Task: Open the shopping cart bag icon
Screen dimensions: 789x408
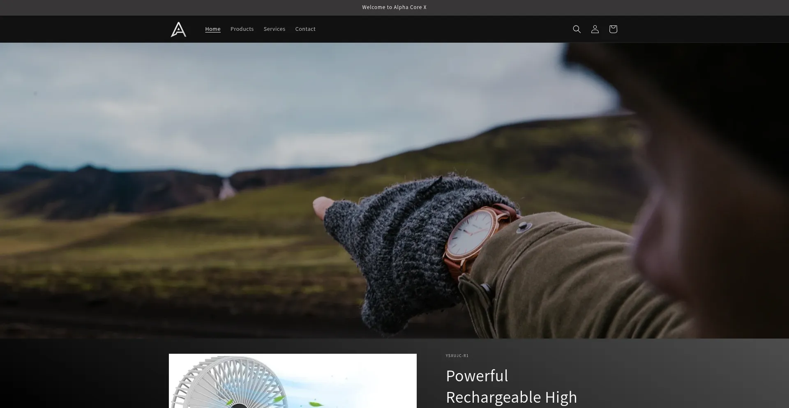Action: pos(613,29)
